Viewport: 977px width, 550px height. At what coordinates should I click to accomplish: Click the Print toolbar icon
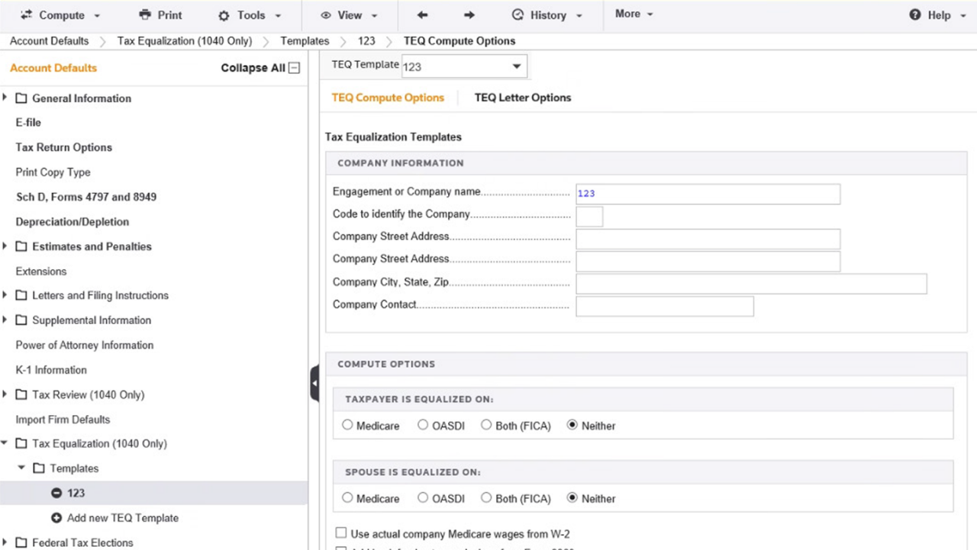(x=145, y=15)
